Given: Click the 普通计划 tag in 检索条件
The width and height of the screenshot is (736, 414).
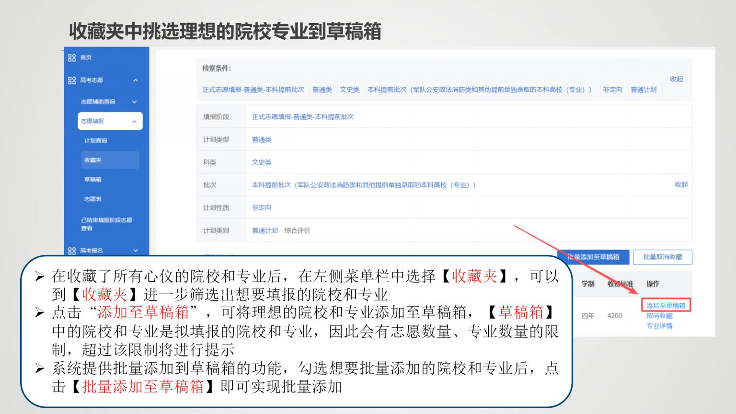Looking at the screenshot, I should click(643, 90).
